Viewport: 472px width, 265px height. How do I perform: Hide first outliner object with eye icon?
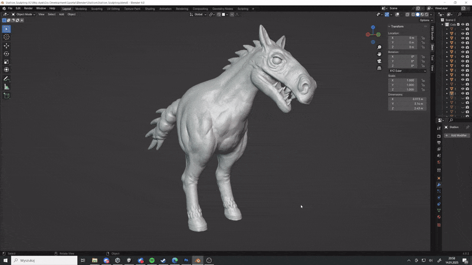(x=463, y=29)
